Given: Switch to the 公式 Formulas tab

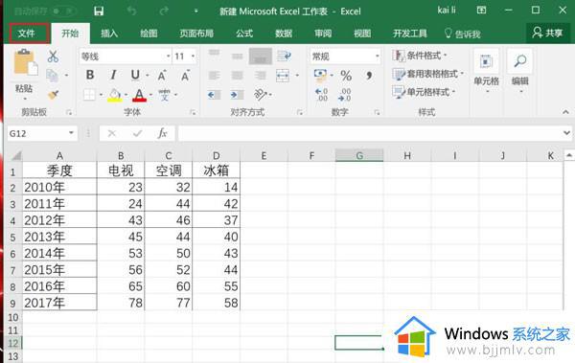Looking at the screenshot, I should coord(244,34).
